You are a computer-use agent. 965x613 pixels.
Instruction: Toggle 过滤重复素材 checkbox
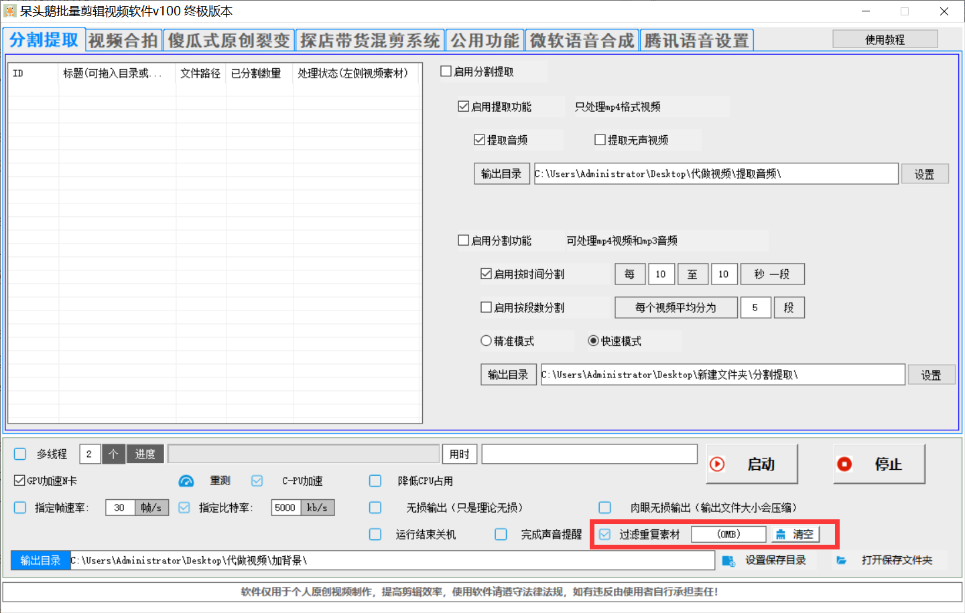coord(604,534)
